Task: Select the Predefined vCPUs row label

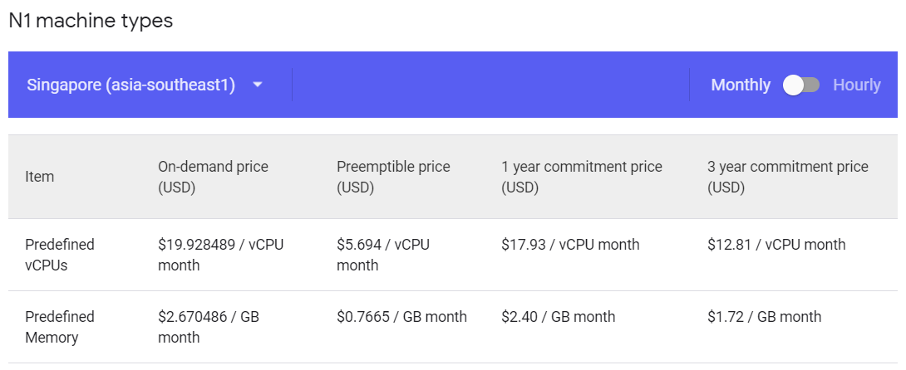Action: [x=60, y=255]
